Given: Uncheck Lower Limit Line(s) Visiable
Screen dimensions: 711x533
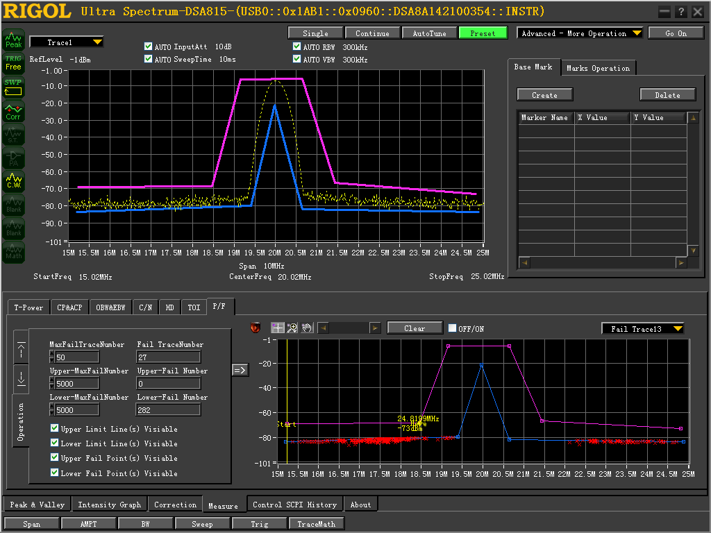Looking at the screenshot, I should click(54, 443).
